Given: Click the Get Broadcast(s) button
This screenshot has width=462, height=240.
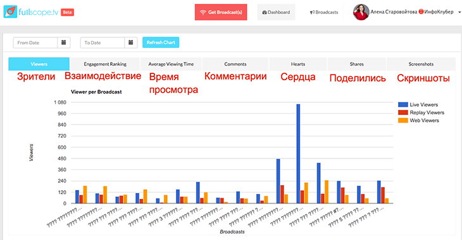Looking at the screenshot, I should (x=221, y=12).
